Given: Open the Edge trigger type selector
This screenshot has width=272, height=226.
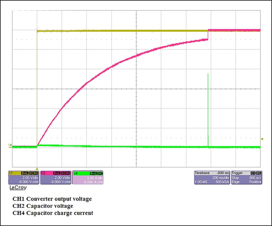Looking at the screenshot, I should pos(237,181).
